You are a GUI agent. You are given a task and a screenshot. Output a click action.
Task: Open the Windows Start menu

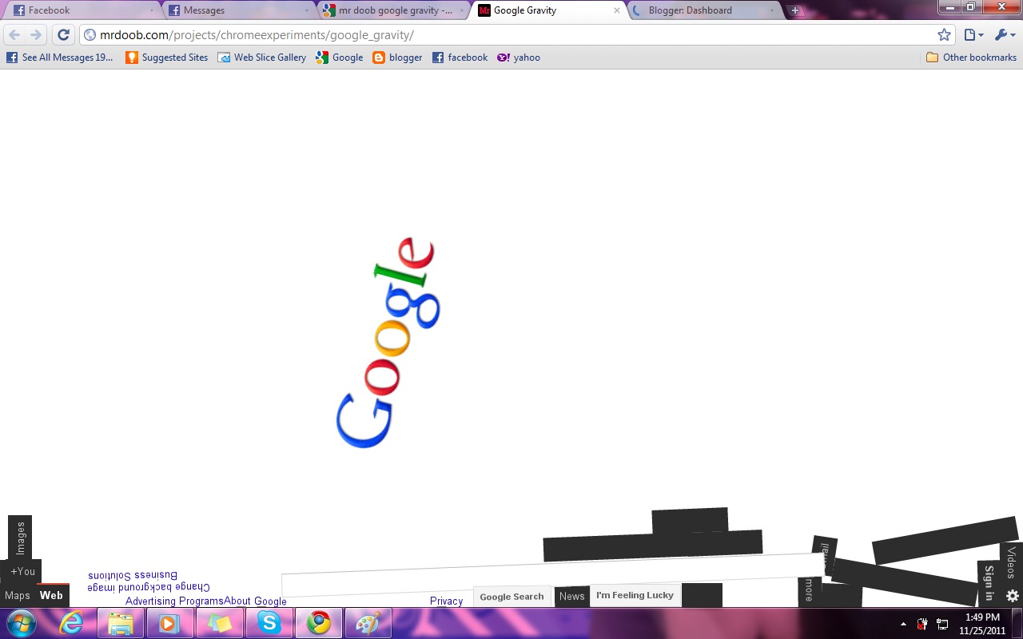20,623
